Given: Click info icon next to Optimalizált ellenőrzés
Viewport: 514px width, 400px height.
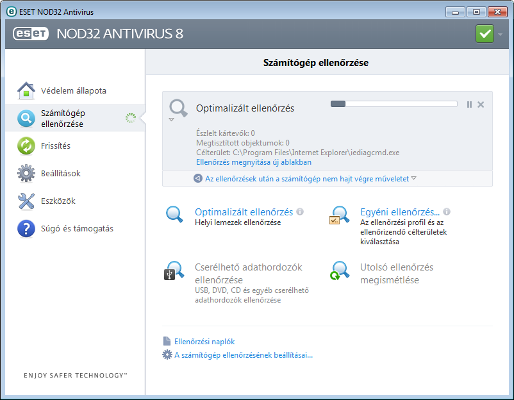Looking at the screenshot, I should 300,212.
